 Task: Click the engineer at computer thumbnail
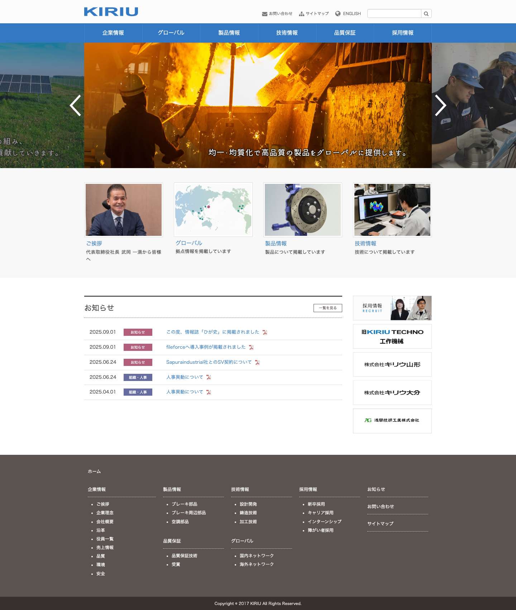click(392, 210)
